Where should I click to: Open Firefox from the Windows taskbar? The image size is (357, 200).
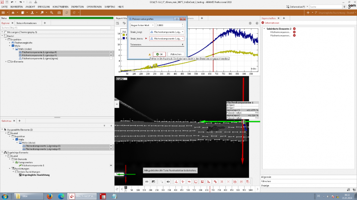[x=49, y=196]
